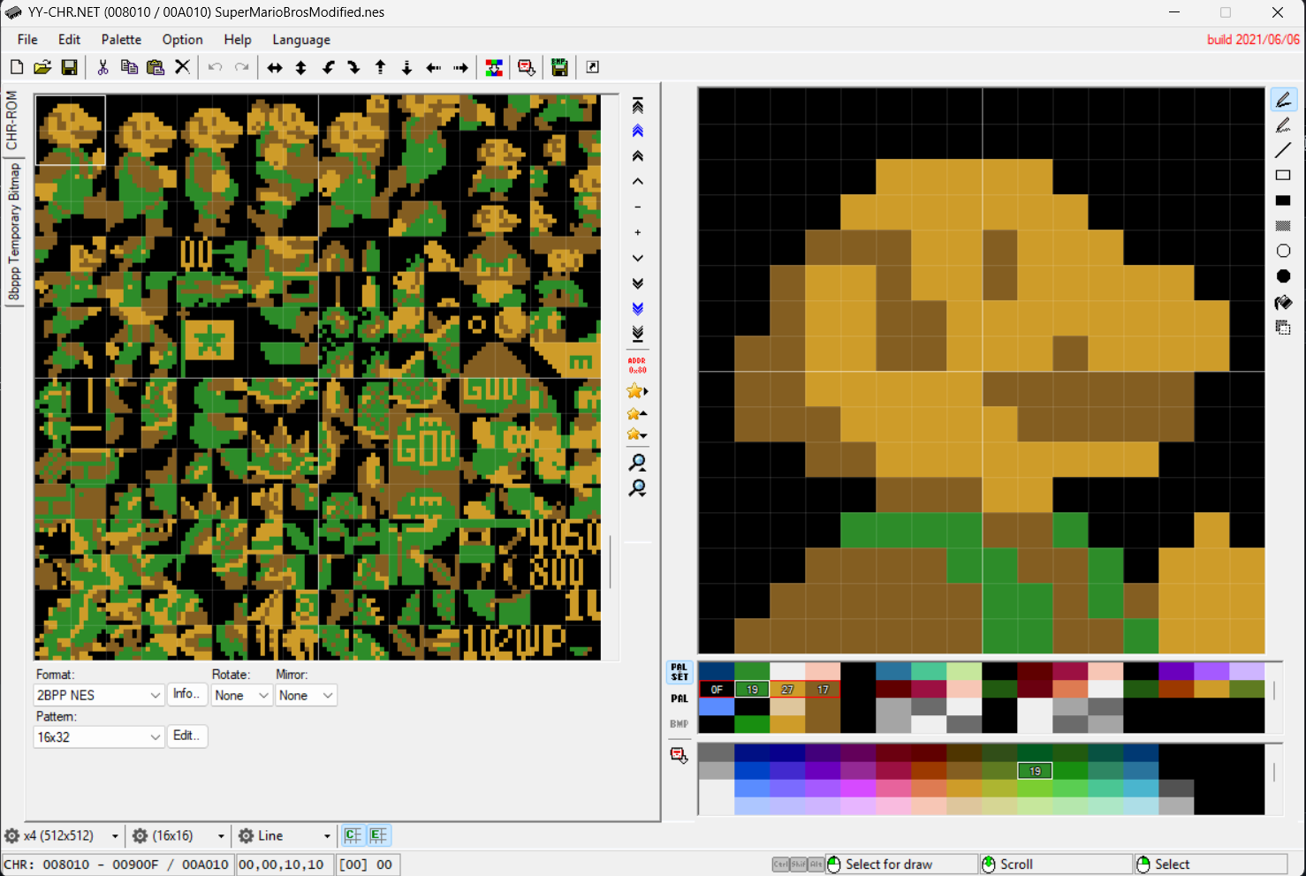Select the Flood Fill bucket tool

pos(1283,302)
